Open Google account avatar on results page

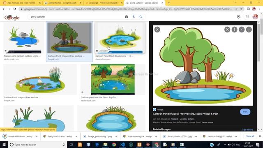[x=255, y=17]
